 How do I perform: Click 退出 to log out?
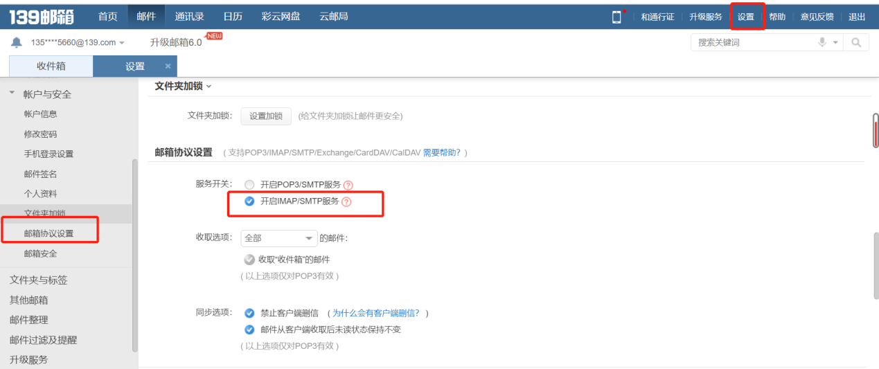click(x=857, y=17)
